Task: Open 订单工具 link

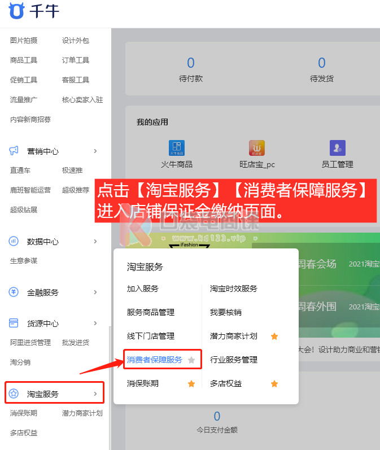Action: [76, 60]
